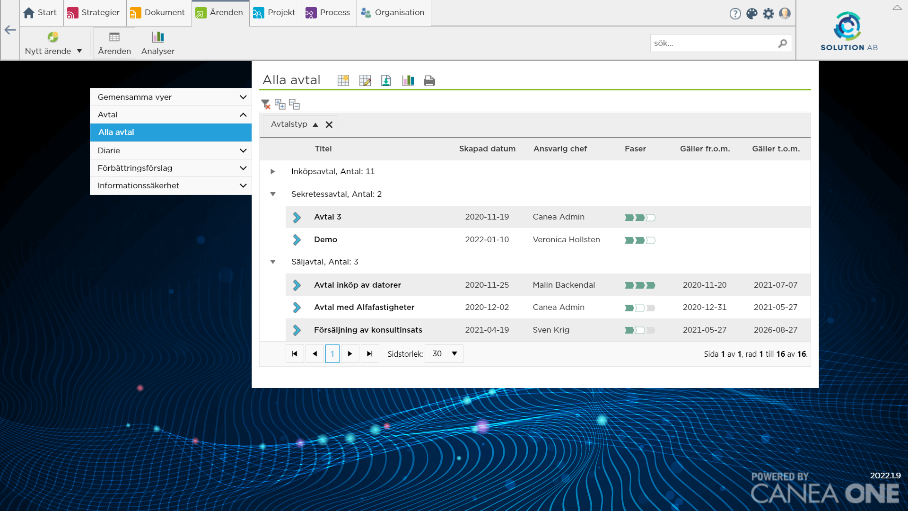Open the Demo row arrow
This screenshot has width=908, height=511.
297,240
